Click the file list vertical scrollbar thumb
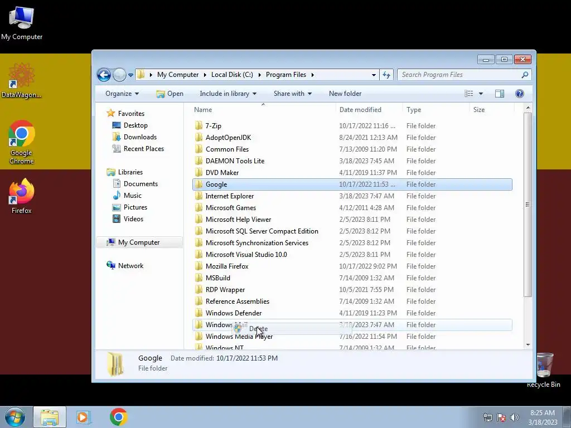Screen dimensions: 571x428 (x=528, y=205)
